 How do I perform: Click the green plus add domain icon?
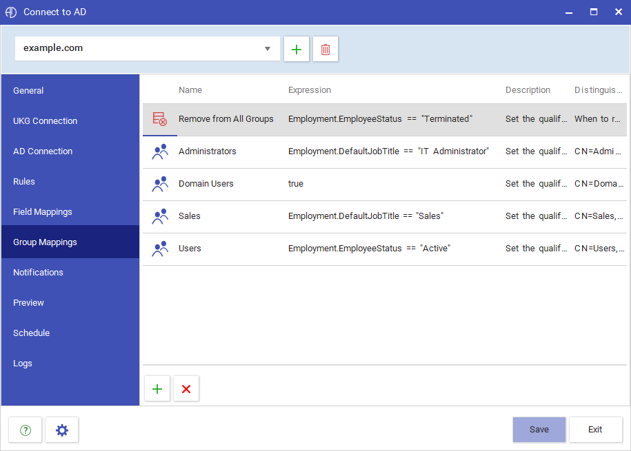coord(296,49)
